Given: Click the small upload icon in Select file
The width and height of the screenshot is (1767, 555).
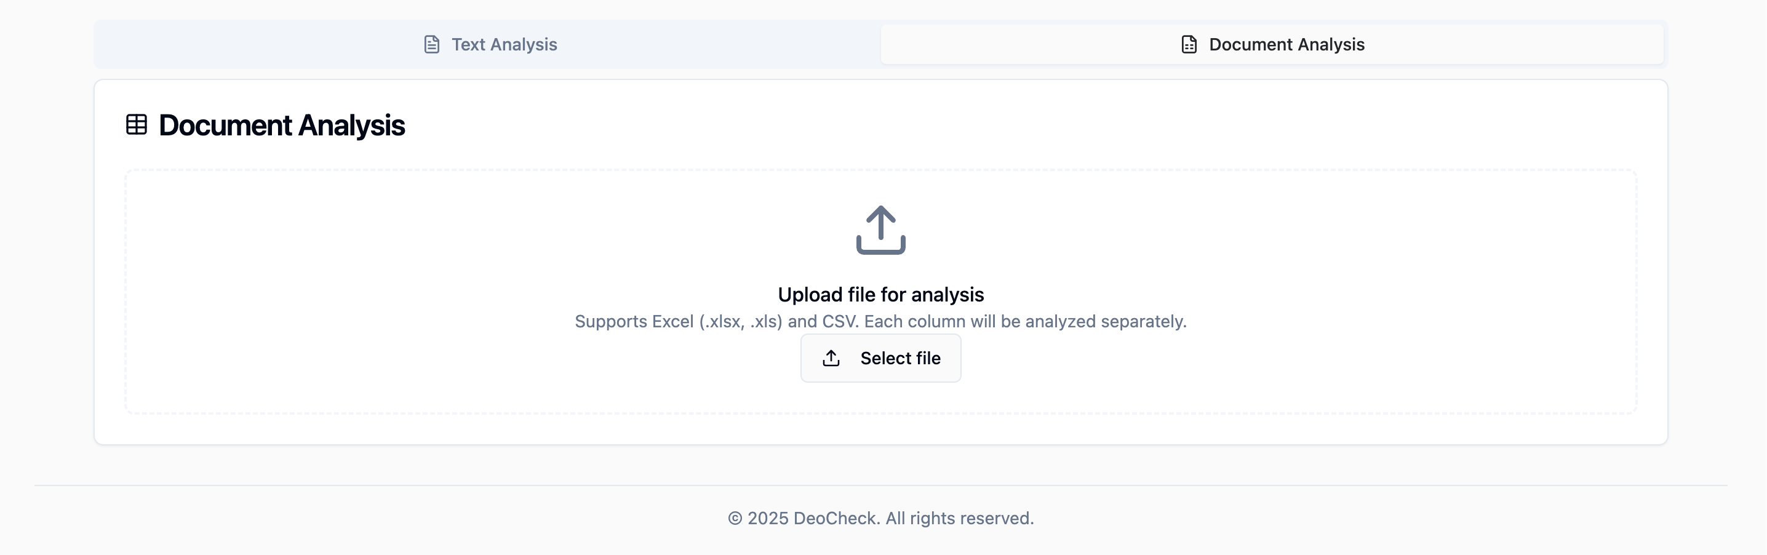Looking at the screenshot, I should (831, 358).
